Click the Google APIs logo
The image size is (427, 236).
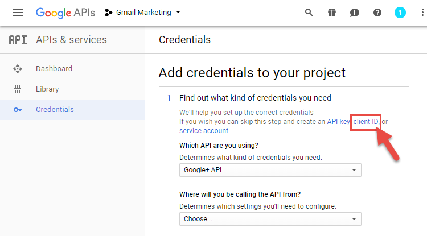65,13
